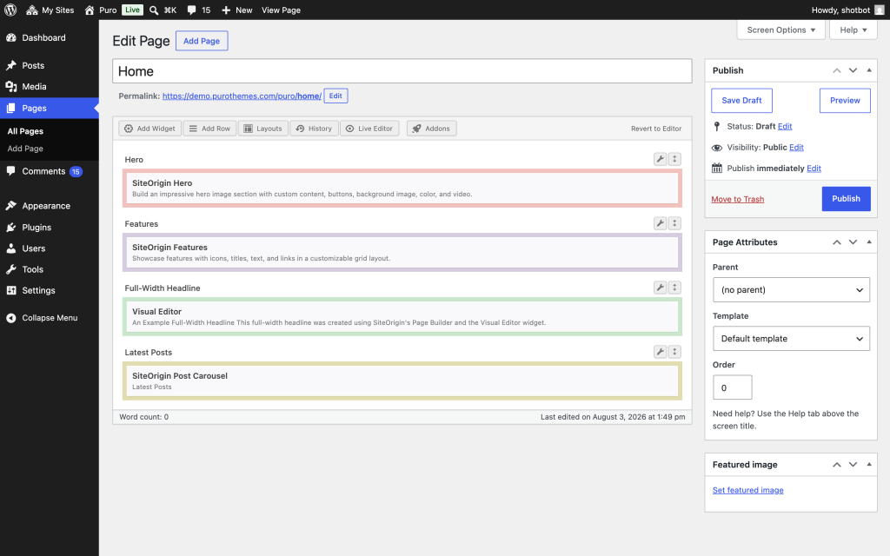Click the Live status badge
This screenshot has width=890, height=556.
click(132, 10)
